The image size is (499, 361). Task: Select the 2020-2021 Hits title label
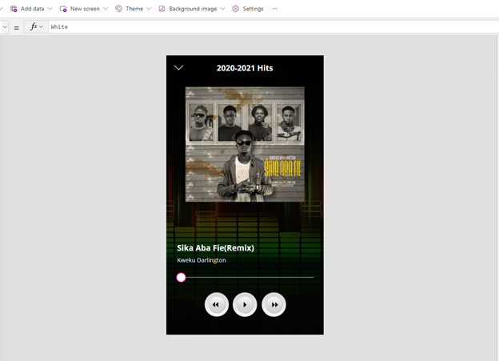[245, 68]
